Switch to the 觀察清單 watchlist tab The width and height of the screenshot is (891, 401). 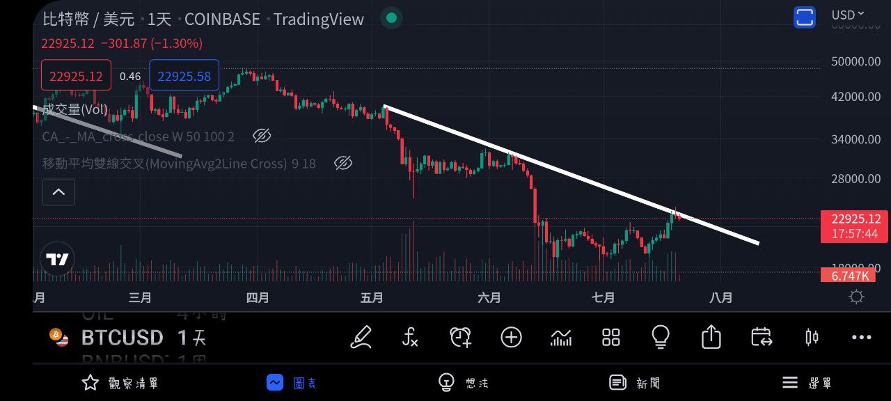pyautogui.click(x=121, y=382)
